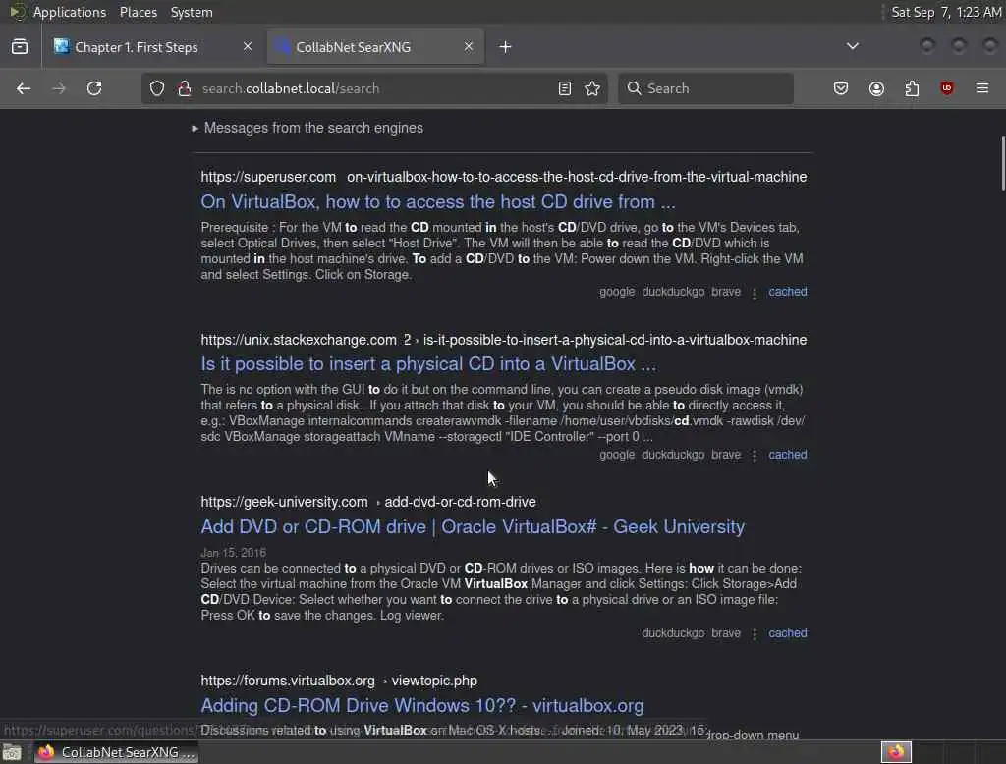This screenshot has width=1006, height=764.
Task: Click the top panel applications logo icon
Action: [18, 12]
